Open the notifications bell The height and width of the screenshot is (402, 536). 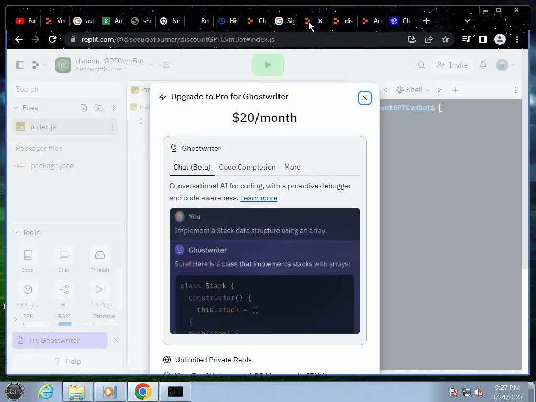[483, 65]
